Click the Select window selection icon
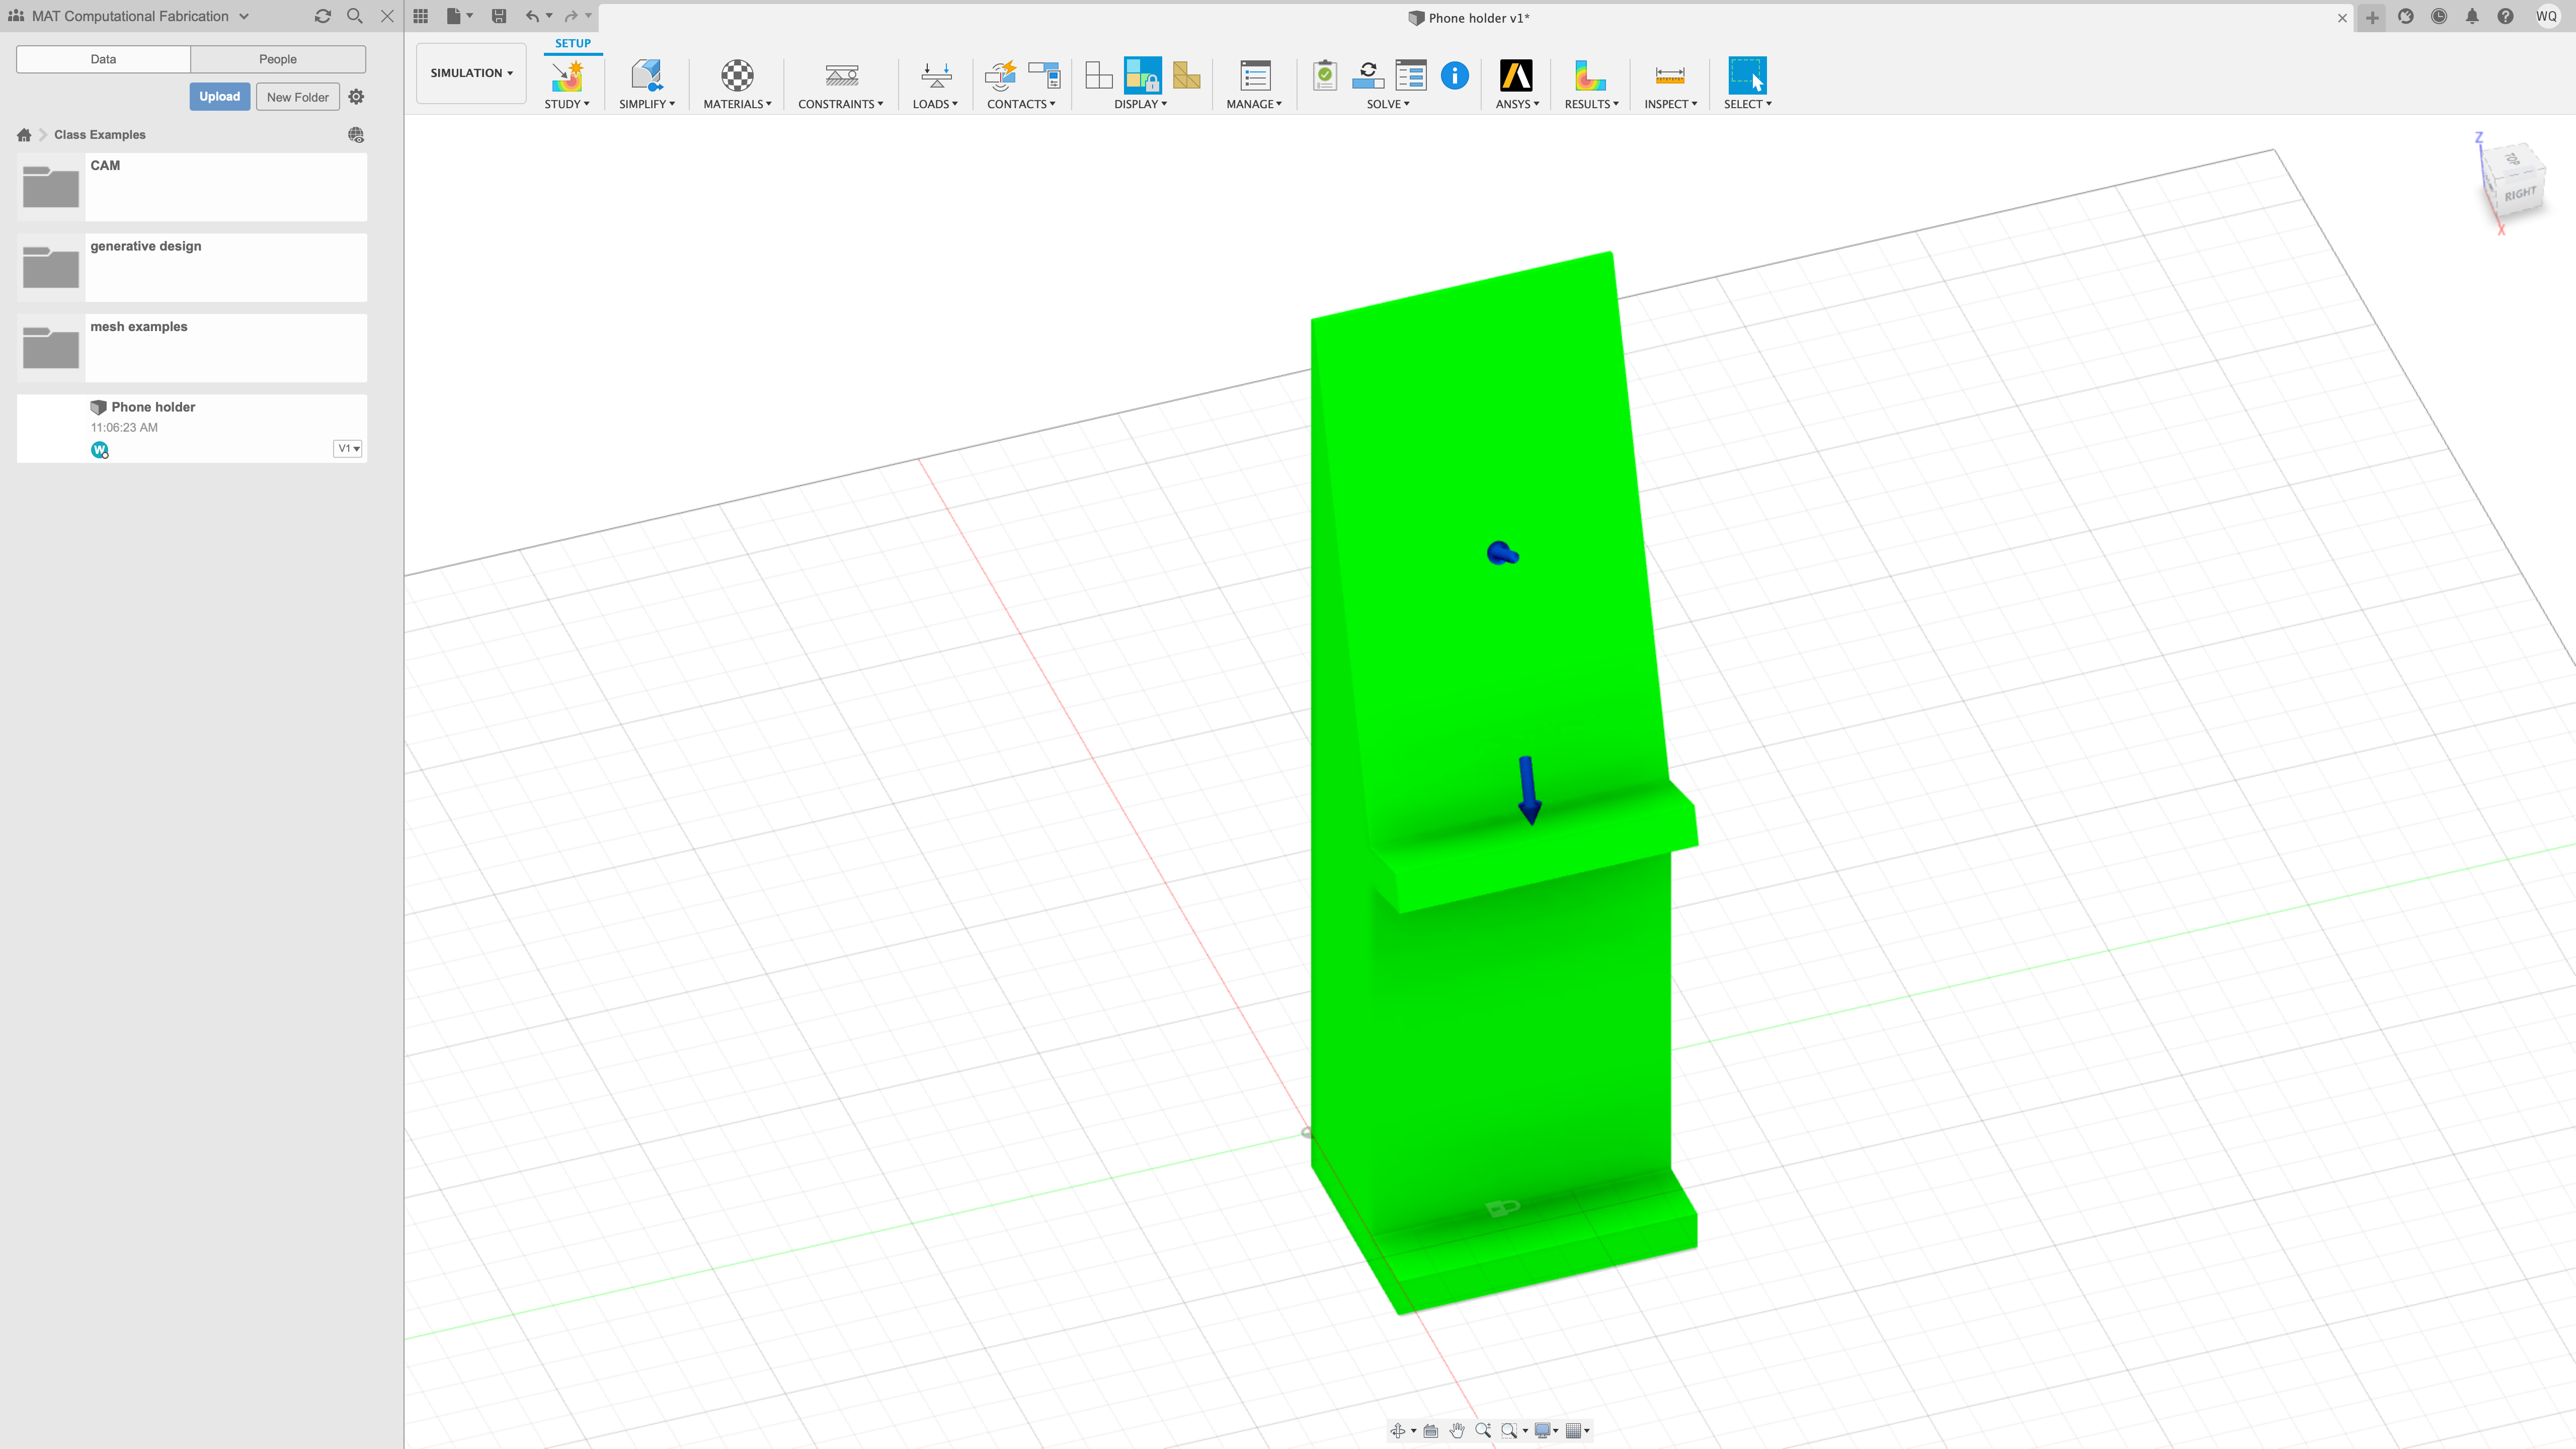Viewport: 2576px width, 1449px height. click(x=1747, y=76)
